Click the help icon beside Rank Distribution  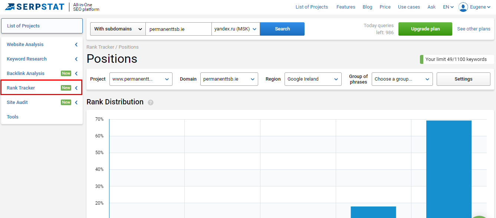coord(151,103)
